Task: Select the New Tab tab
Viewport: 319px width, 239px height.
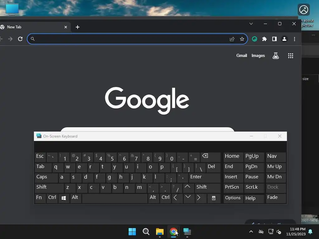Action: point(34,27)
